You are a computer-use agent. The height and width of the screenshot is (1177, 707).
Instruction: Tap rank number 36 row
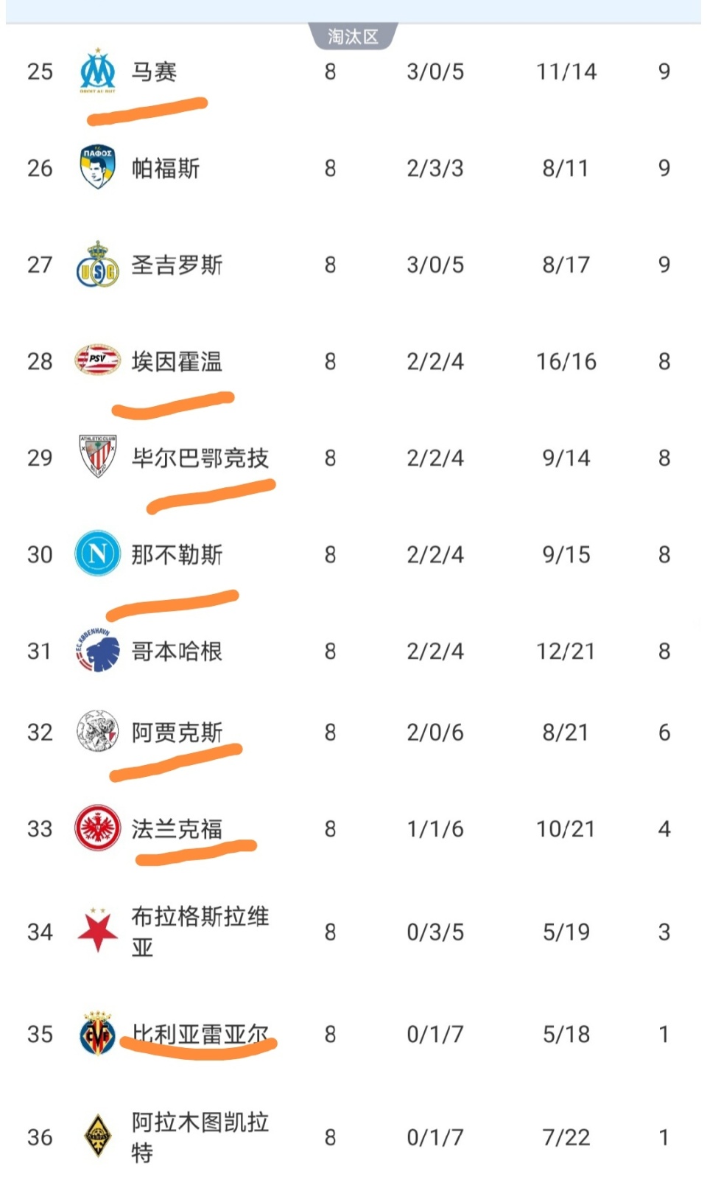point(40,1137)
